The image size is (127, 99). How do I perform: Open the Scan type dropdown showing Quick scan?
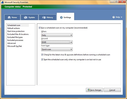(57, 49)
